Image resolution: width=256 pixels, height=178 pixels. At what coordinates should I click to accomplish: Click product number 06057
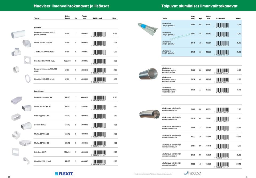click(208, 43)
